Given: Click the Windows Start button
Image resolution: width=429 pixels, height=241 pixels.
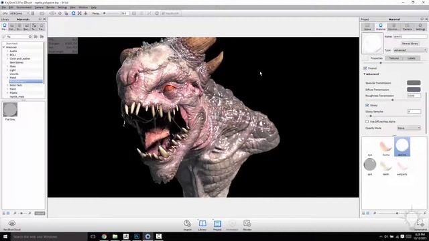Looking at the screenshot, I should coord(5,236).
